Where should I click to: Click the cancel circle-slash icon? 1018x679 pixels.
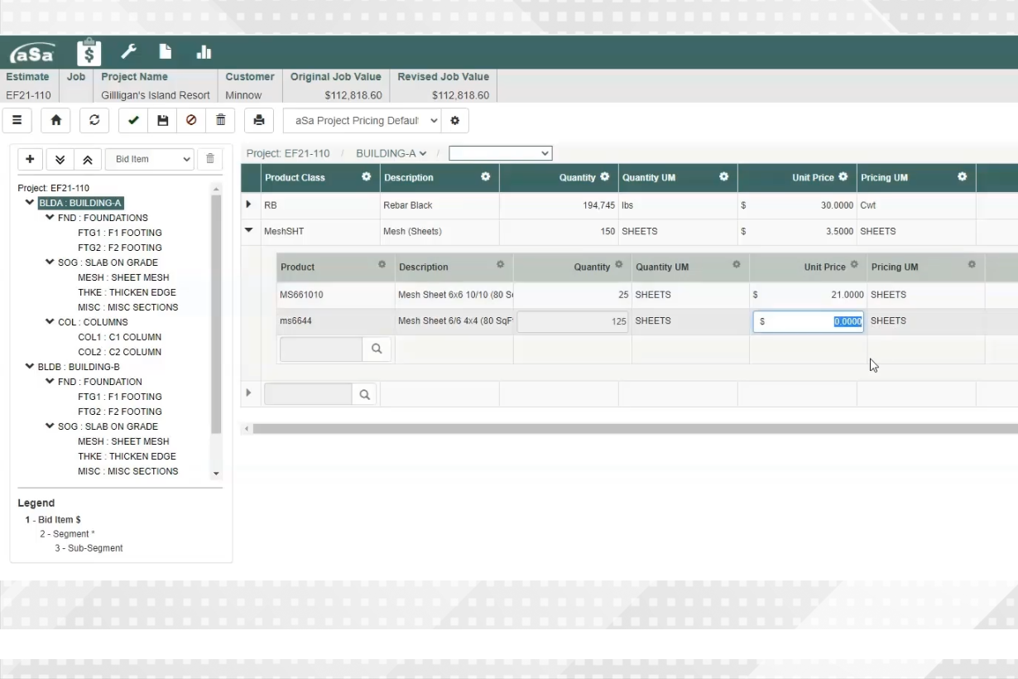[191, 120]
